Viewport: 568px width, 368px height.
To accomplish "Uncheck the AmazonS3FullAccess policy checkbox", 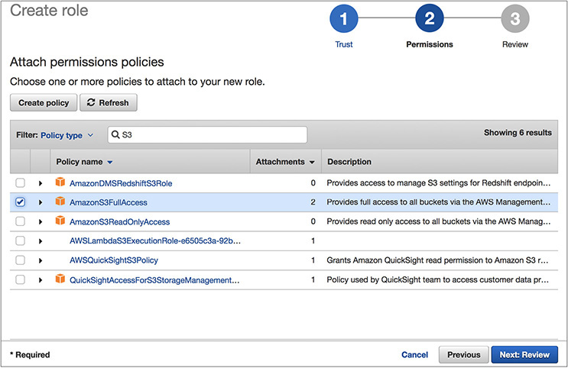I will 21,202.
